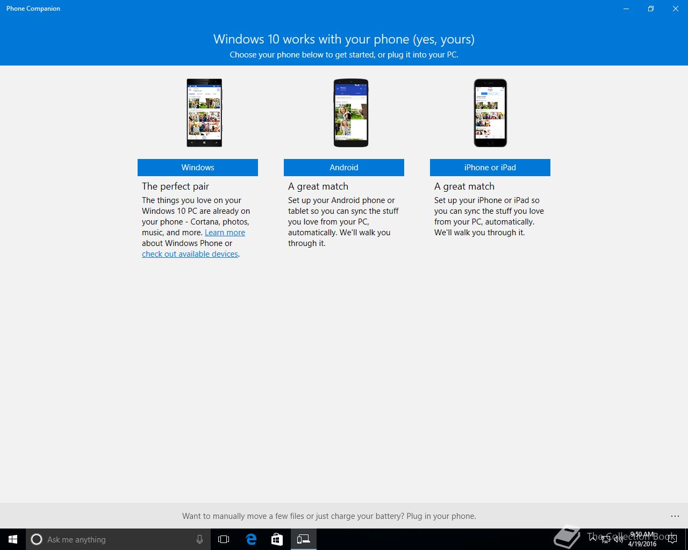
Task: Open Task View from the taskbar
Action: point(224,539)
